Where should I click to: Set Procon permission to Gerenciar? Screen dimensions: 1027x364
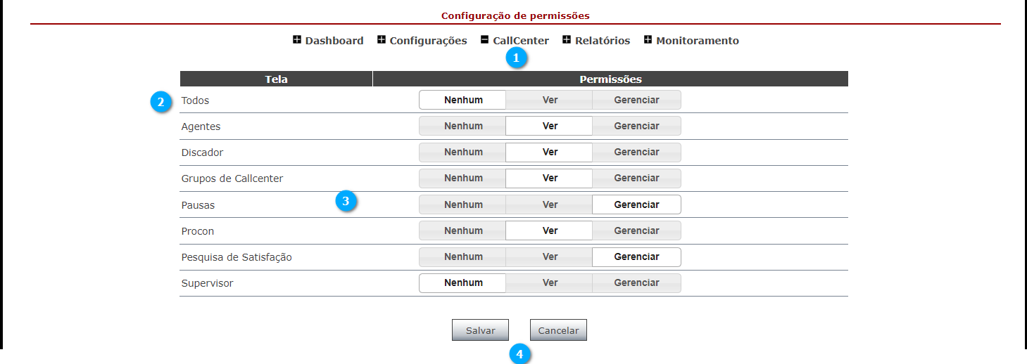coord(636,230)
